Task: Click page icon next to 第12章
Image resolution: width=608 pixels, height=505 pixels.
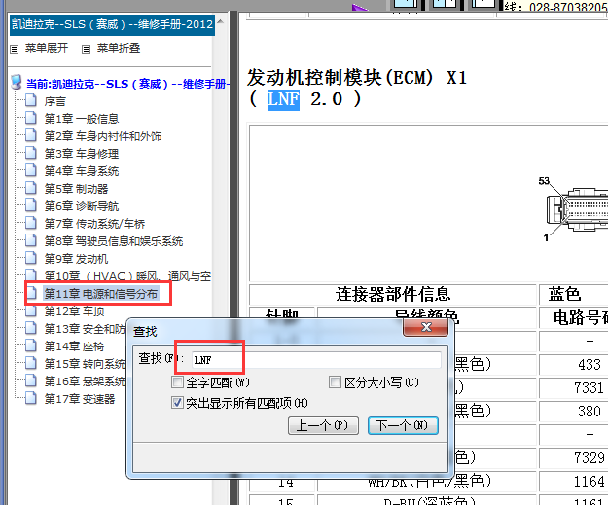Action: click(31, 310)
